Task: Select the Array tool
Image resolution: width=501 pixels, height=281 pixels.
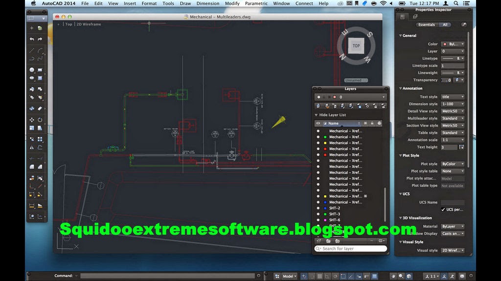Action: [x=40, y=139]
